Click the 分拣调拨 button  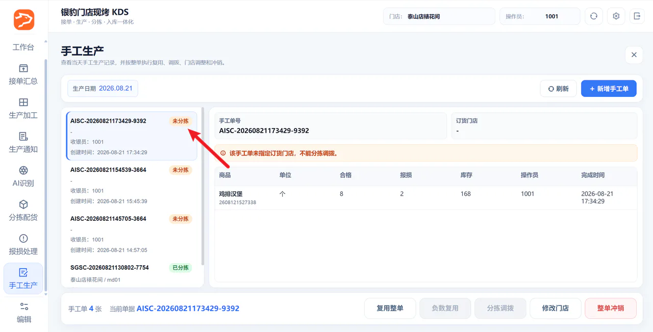pyautogui.click(x=500, y=308)
